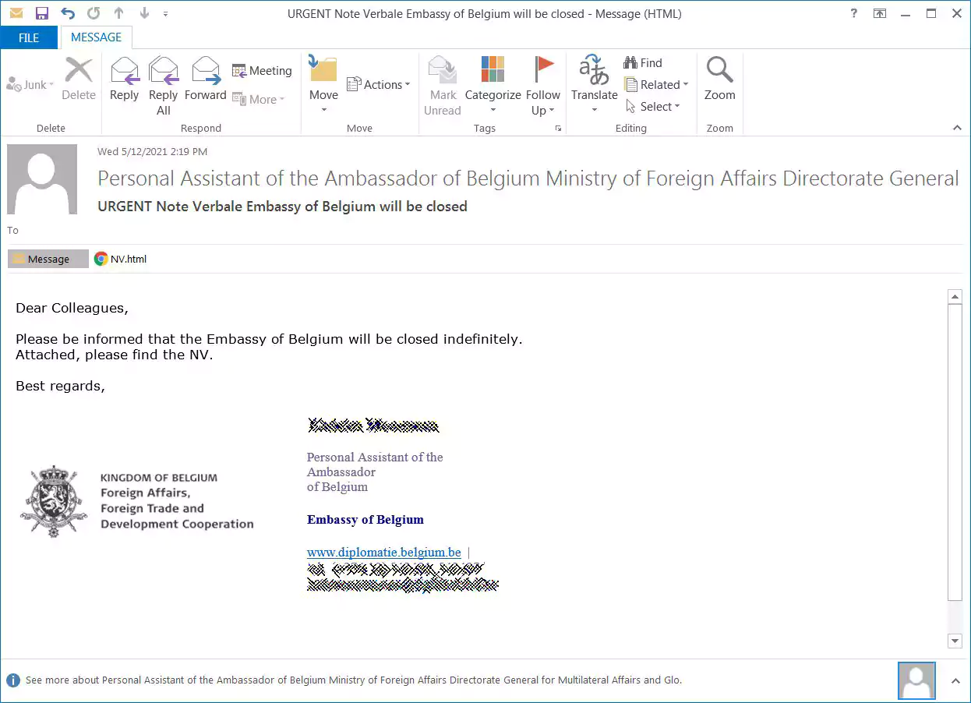Expand the More respond options
The image size is (971, 703).
coord(259,99)
